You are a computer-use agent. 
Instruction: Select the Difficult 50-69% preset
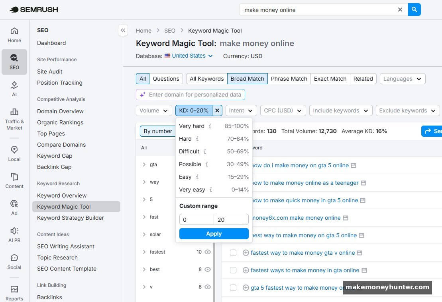coord(214,151)
